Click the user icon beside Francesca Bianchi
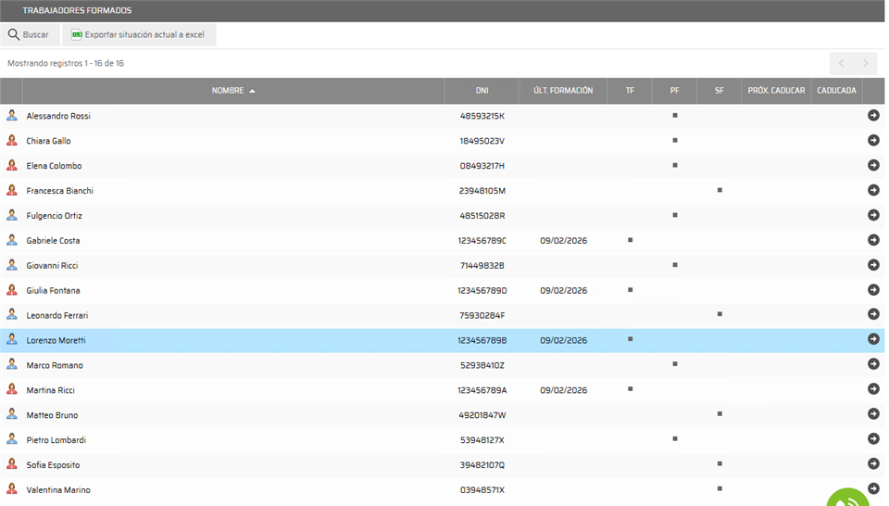 [11, 190]
